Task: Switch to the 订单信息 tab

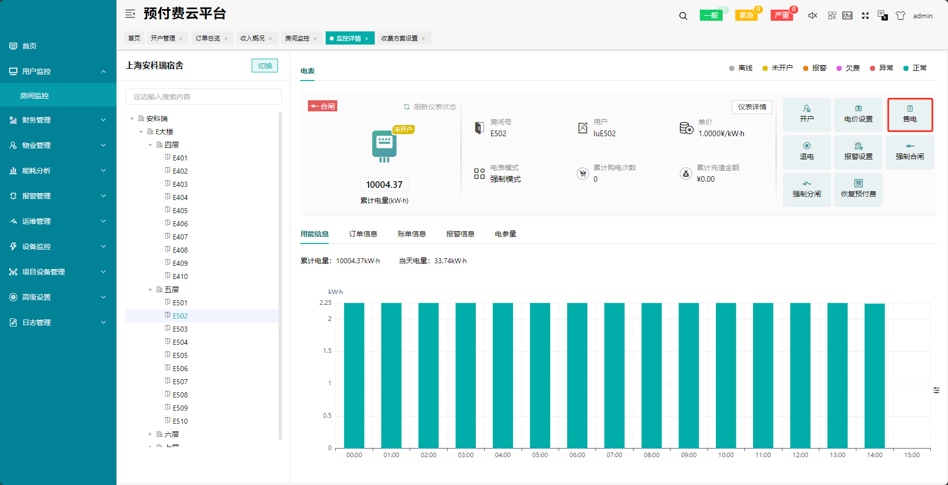Action: [363, 234]
